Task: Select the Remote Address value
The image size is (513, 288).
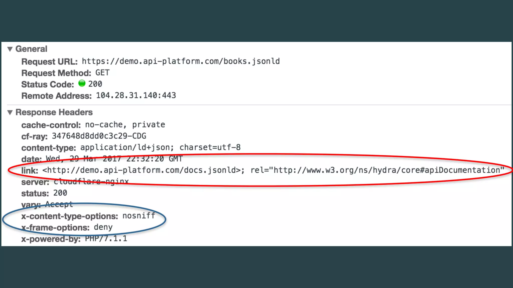Action: click(x=136, y=95)
